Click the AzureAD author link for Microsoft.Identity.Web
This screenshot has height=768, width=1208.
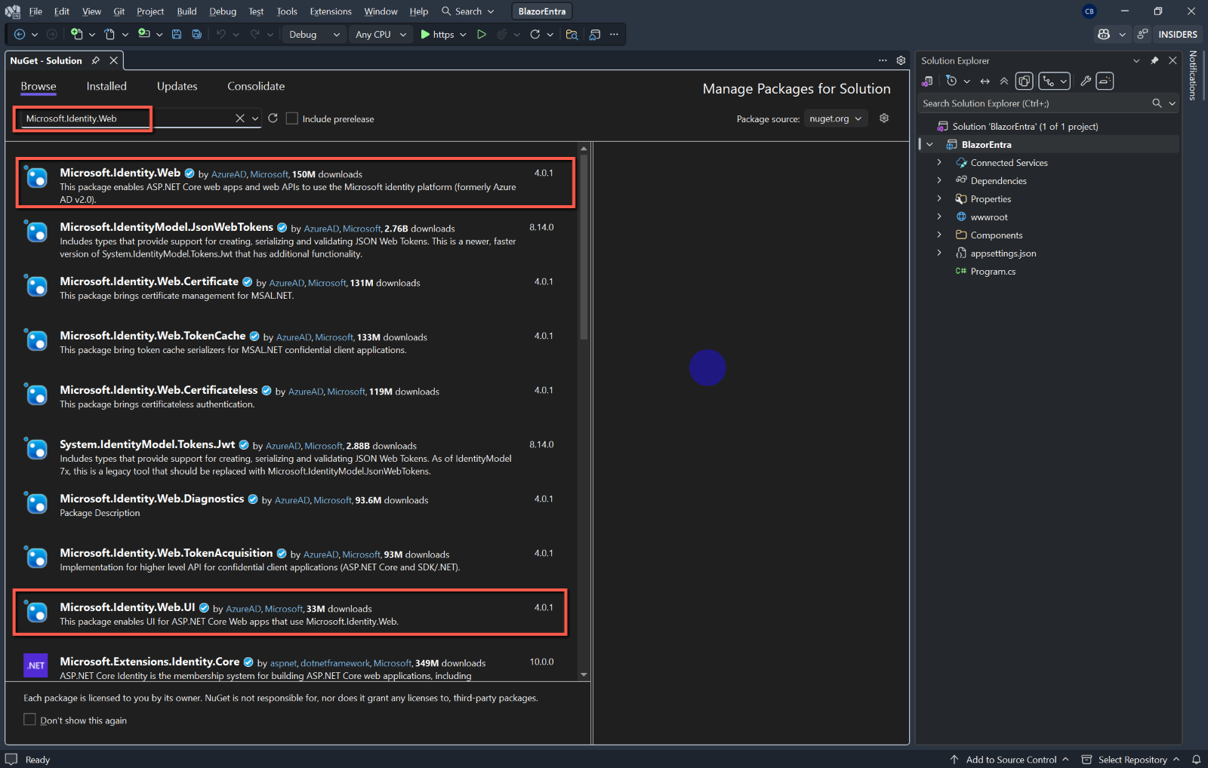tap(229, 174)
